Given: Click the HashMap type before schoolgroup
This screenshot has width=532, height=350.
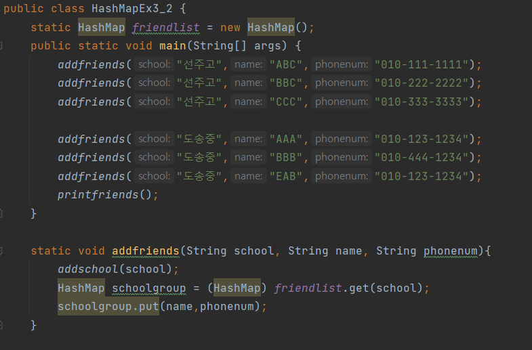Looking at the screenshot, I should point(81,288).
